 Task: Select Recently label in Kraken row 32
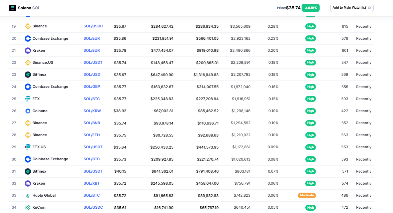[x=364, y=183]
